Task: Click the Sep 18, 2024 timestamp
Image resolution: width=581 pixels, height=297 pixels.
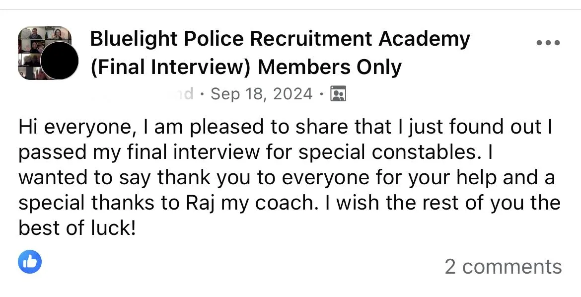Action: pos(262,94)
